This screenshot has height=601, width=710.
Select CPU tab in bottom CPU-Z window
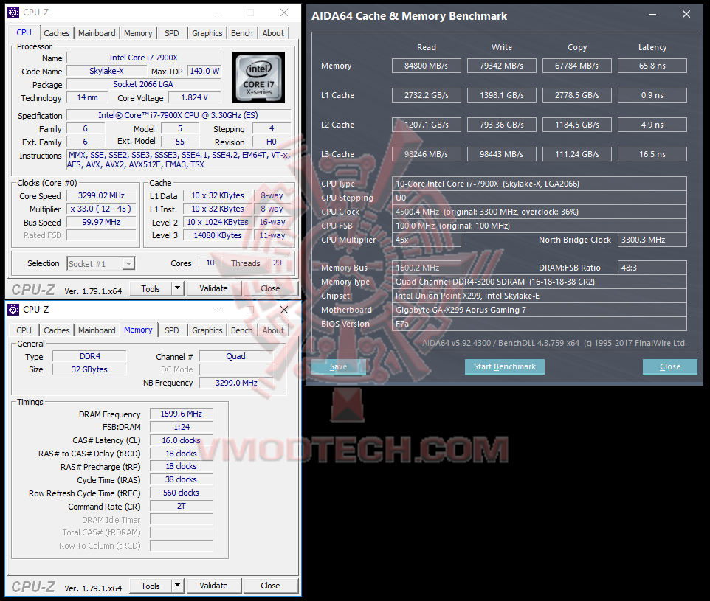(24, 330)
